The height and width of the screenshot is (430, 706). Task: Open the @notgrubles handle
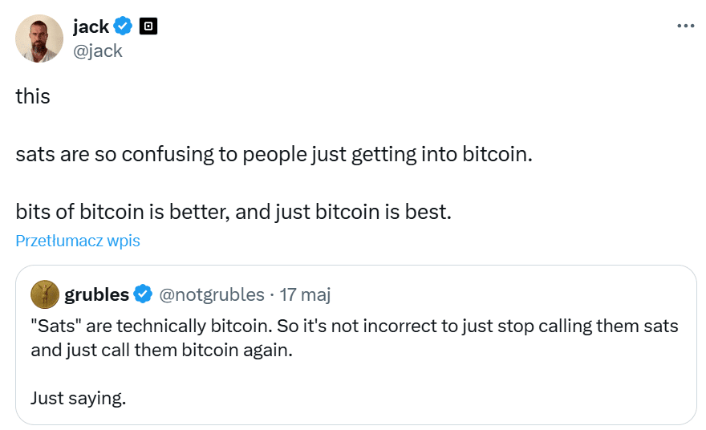[212, 294]
